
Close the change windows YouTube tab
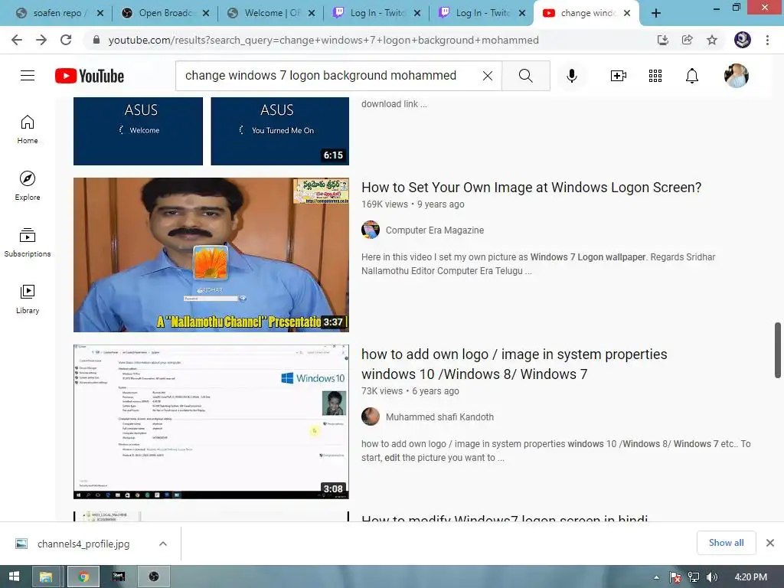point(627,14)
